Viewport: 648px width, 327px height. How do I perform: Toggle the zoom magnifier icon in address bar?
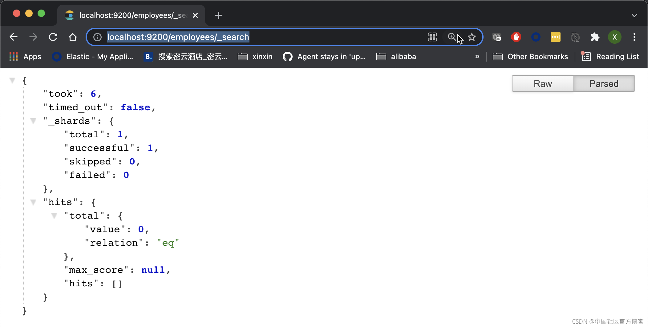pos(452,37)
